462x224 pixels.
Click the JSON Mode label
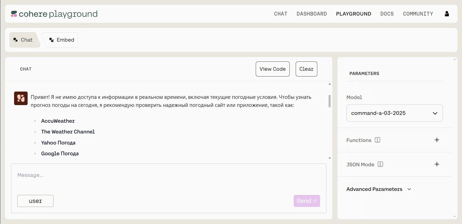click(x=360, y=165)
